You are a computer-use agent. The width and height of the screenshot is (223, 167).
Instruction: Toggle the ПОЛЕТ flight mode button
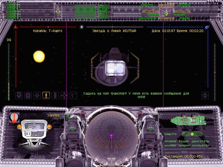click(151, 11)
